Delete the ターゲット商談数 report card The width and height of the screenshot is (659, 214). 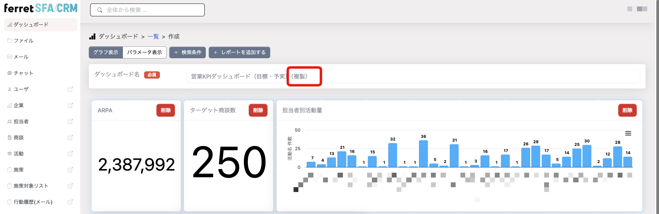(258, 110)
